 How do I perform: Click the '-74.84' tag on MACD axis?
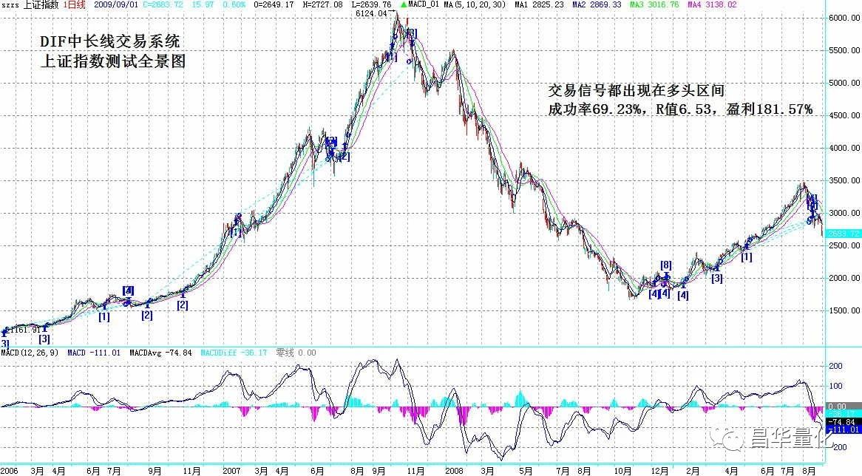point(842,422)
